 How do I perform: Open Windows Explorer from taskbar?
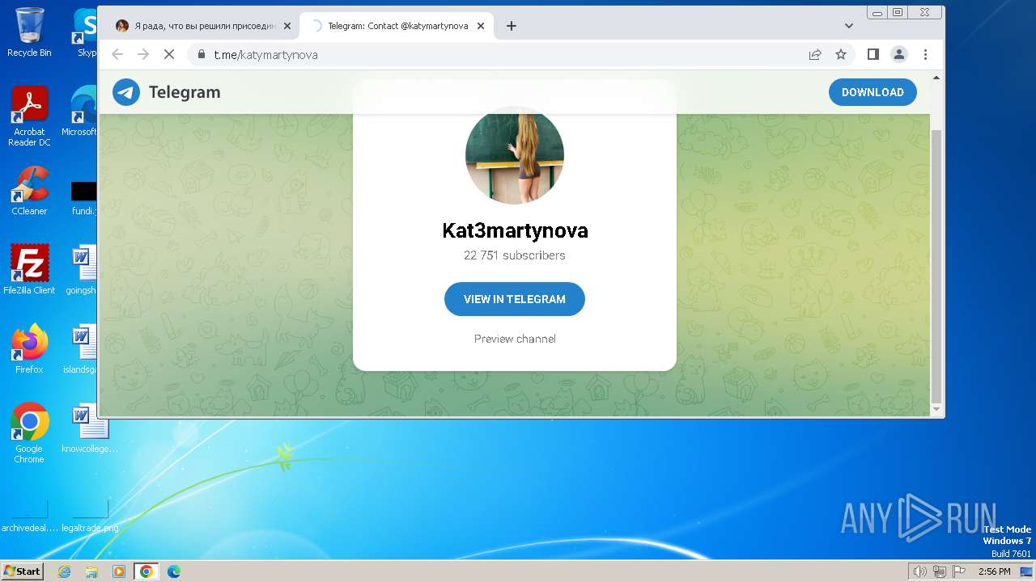(x=91, y=571)
